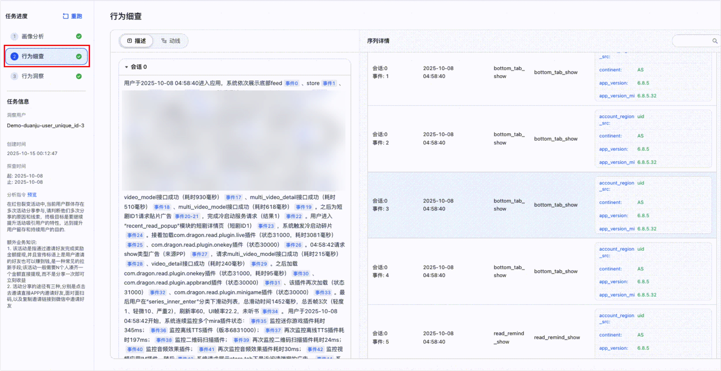Select highlighted row 会话:0 事件: 3
This screenshot has height=371, width=721.
[542, 205]
